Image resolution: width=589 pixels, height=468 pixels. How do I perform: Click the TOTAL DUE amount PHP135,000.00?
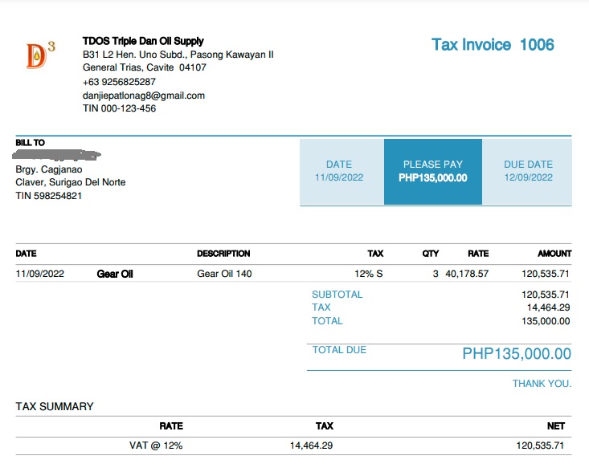point(516,354)
